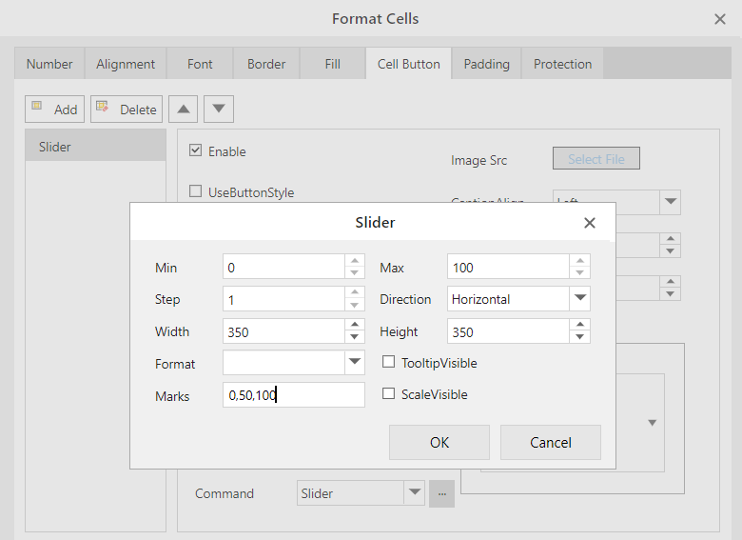The height and width of the screenshot is (540, 742).
Task: Increase the Width spinner value
Action: [355, 326]
